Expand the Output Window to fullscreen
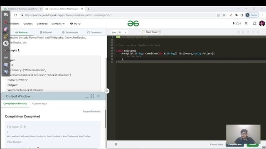The image size is (266, 149). 92,96
